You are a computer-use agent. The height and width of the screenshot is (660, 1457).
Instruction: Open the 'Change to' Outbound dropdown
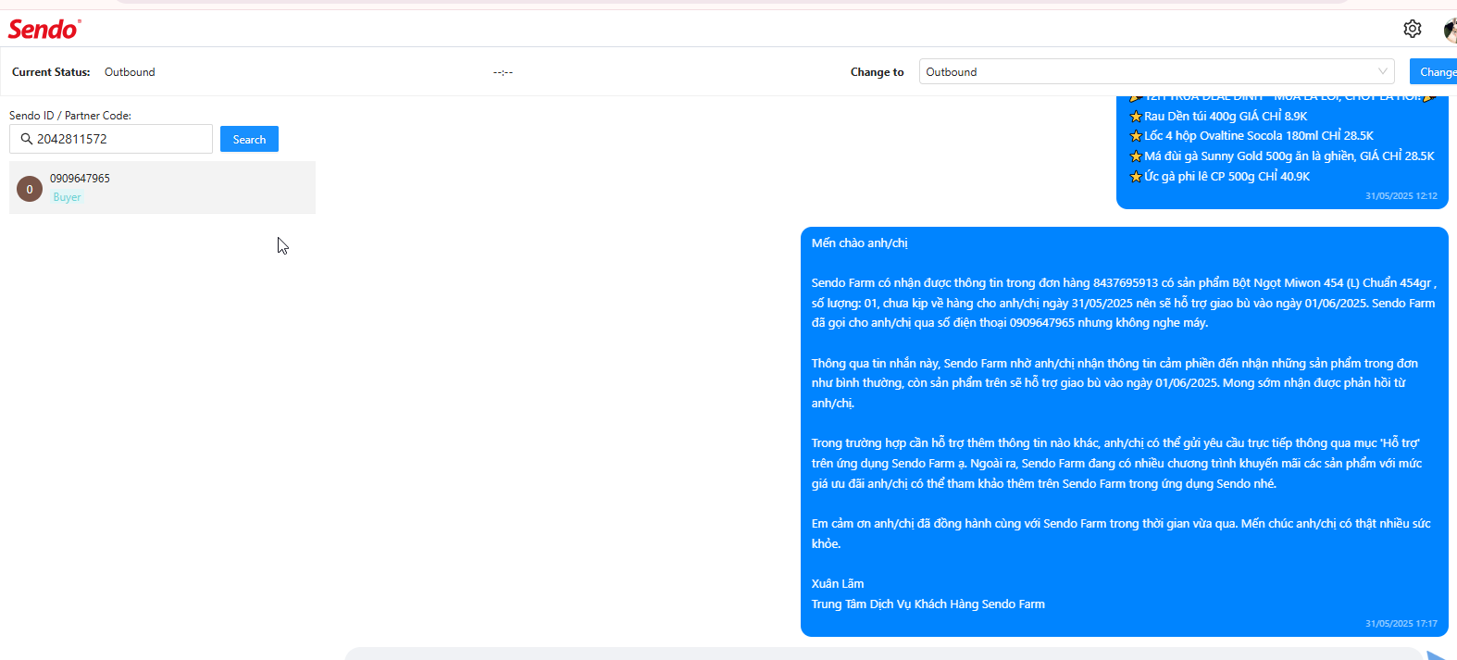[x=1156, y=71]
